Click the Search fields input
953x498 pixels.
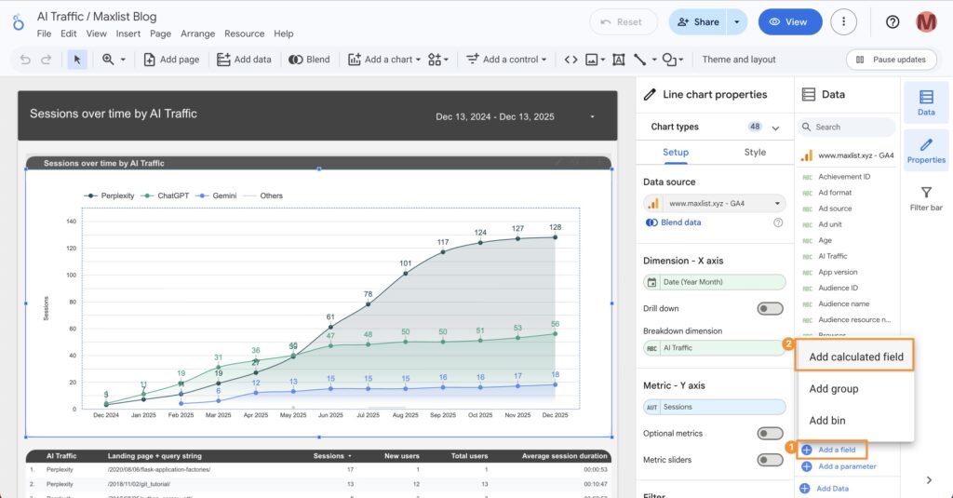[847, 128]
